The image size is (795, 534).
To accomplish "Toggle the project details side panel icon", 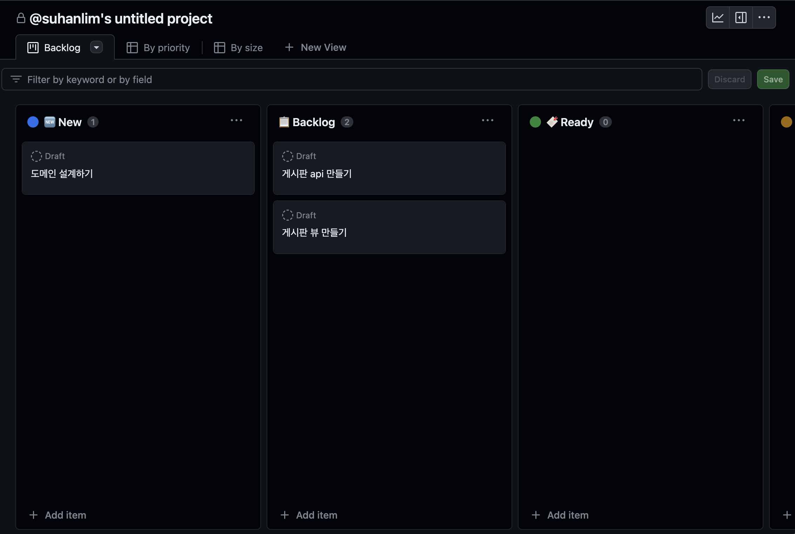I will tap(741, 18).
